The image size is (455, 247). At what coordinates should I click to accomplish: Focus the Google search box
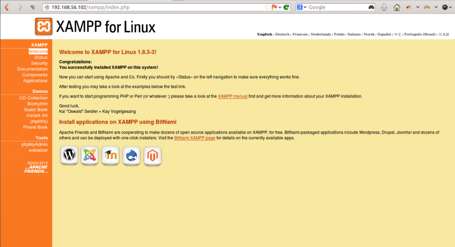tap(336, 7)
